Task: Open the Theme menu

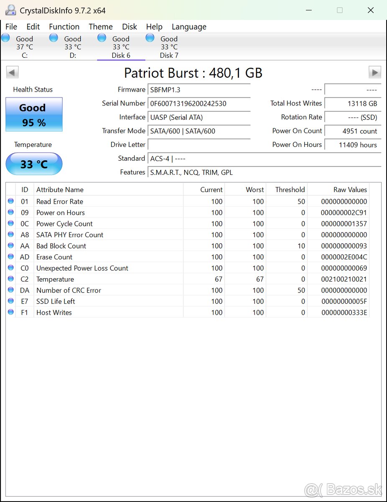Action: pos(100,26)
